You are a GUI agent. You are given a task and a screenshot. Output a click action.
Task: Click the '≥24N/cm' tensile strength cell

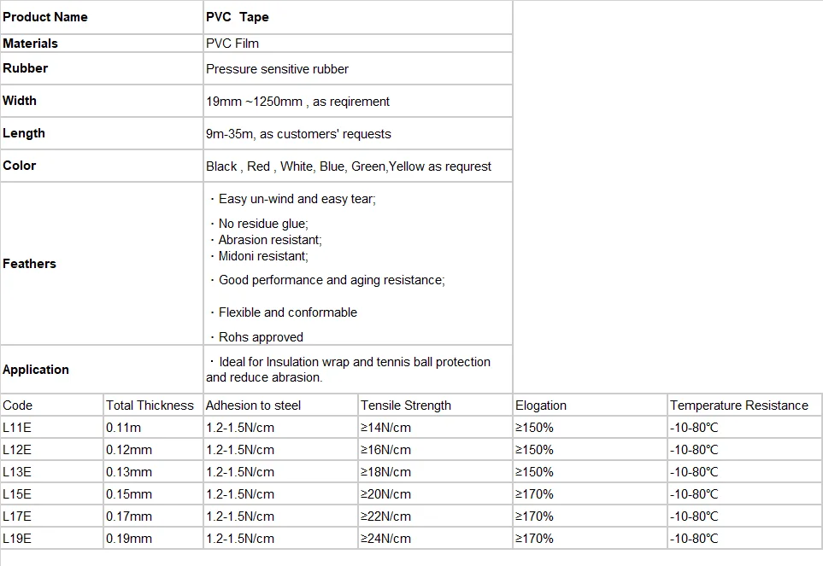(x=385, y=539)
